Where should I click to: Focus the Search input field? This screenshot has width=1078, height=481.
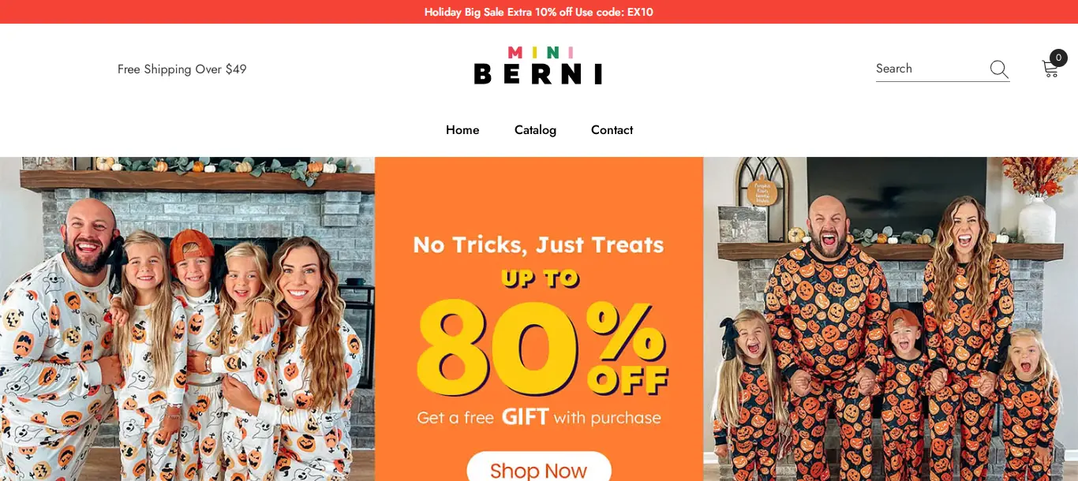coord(931,69)
